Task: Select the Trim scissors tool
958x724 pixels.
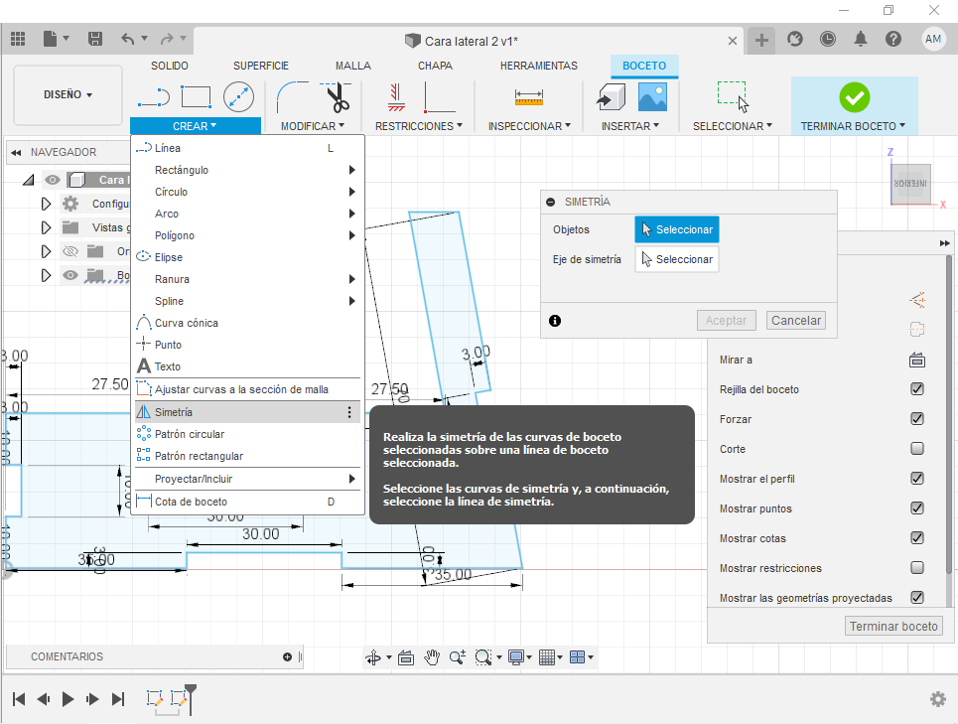Action: point(336,96)
